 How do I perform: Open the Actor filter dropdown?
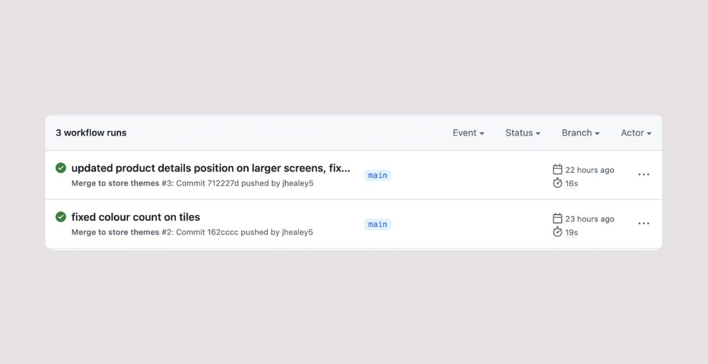636,133
